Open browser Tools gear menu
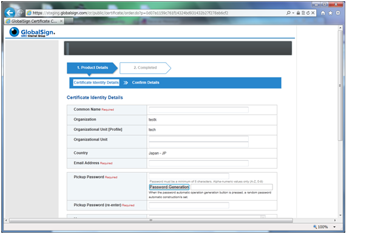Image resolution: width=392 pixels, height=234 pixels. coord(338,13)
